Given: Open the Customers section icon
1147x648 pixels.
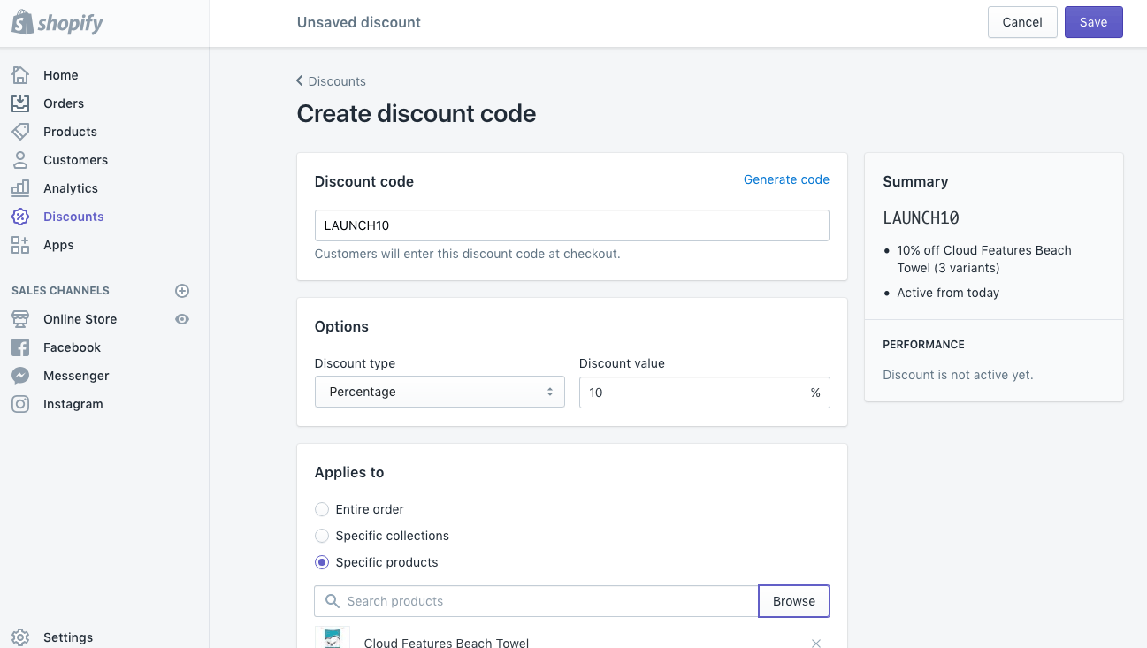Looking at the screenshot, I should [x=20, y=159].
